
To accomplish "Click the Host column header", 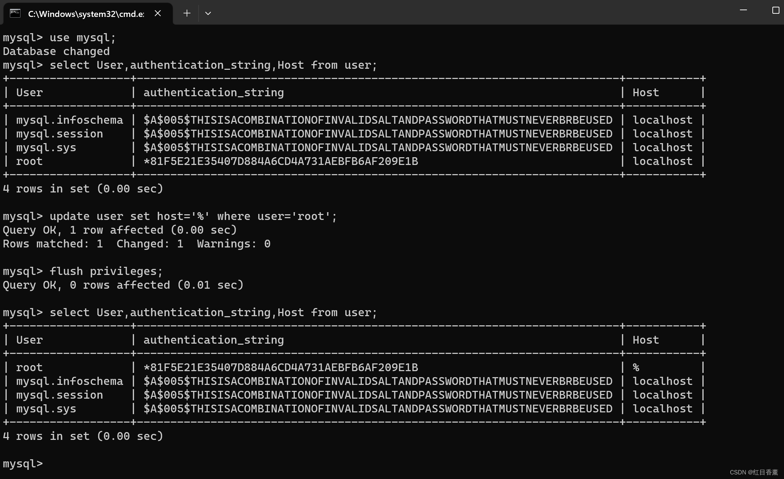I will [645, 92].
